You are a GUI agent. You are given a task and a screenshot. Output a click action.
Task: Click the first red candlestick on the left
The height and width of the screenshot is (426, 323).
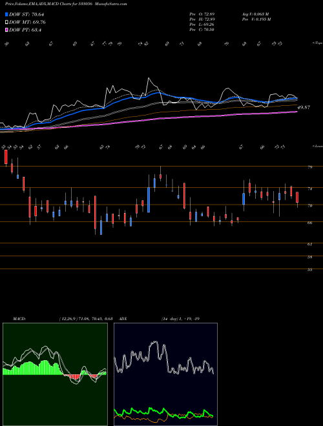[x=6, y=156]
